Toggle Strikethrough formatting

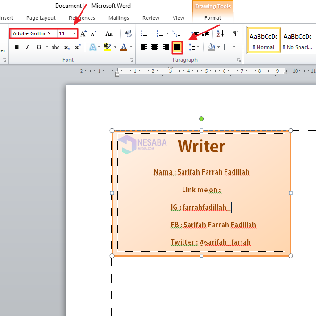tap(56, 47)
